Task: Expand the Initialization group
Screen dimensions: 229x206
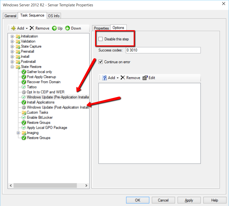Action: 12,36
